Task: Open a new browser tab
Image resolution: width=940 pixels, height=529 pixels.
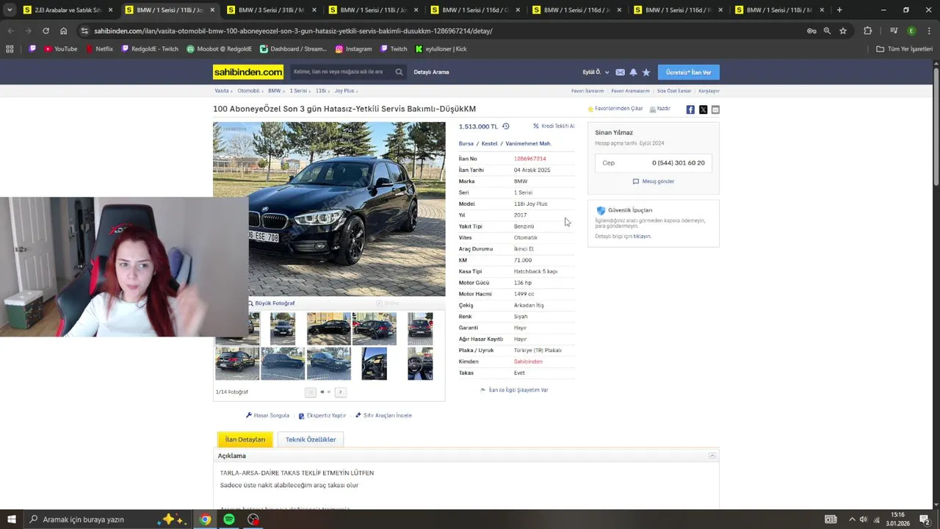Action: click(x=839, y=10)
